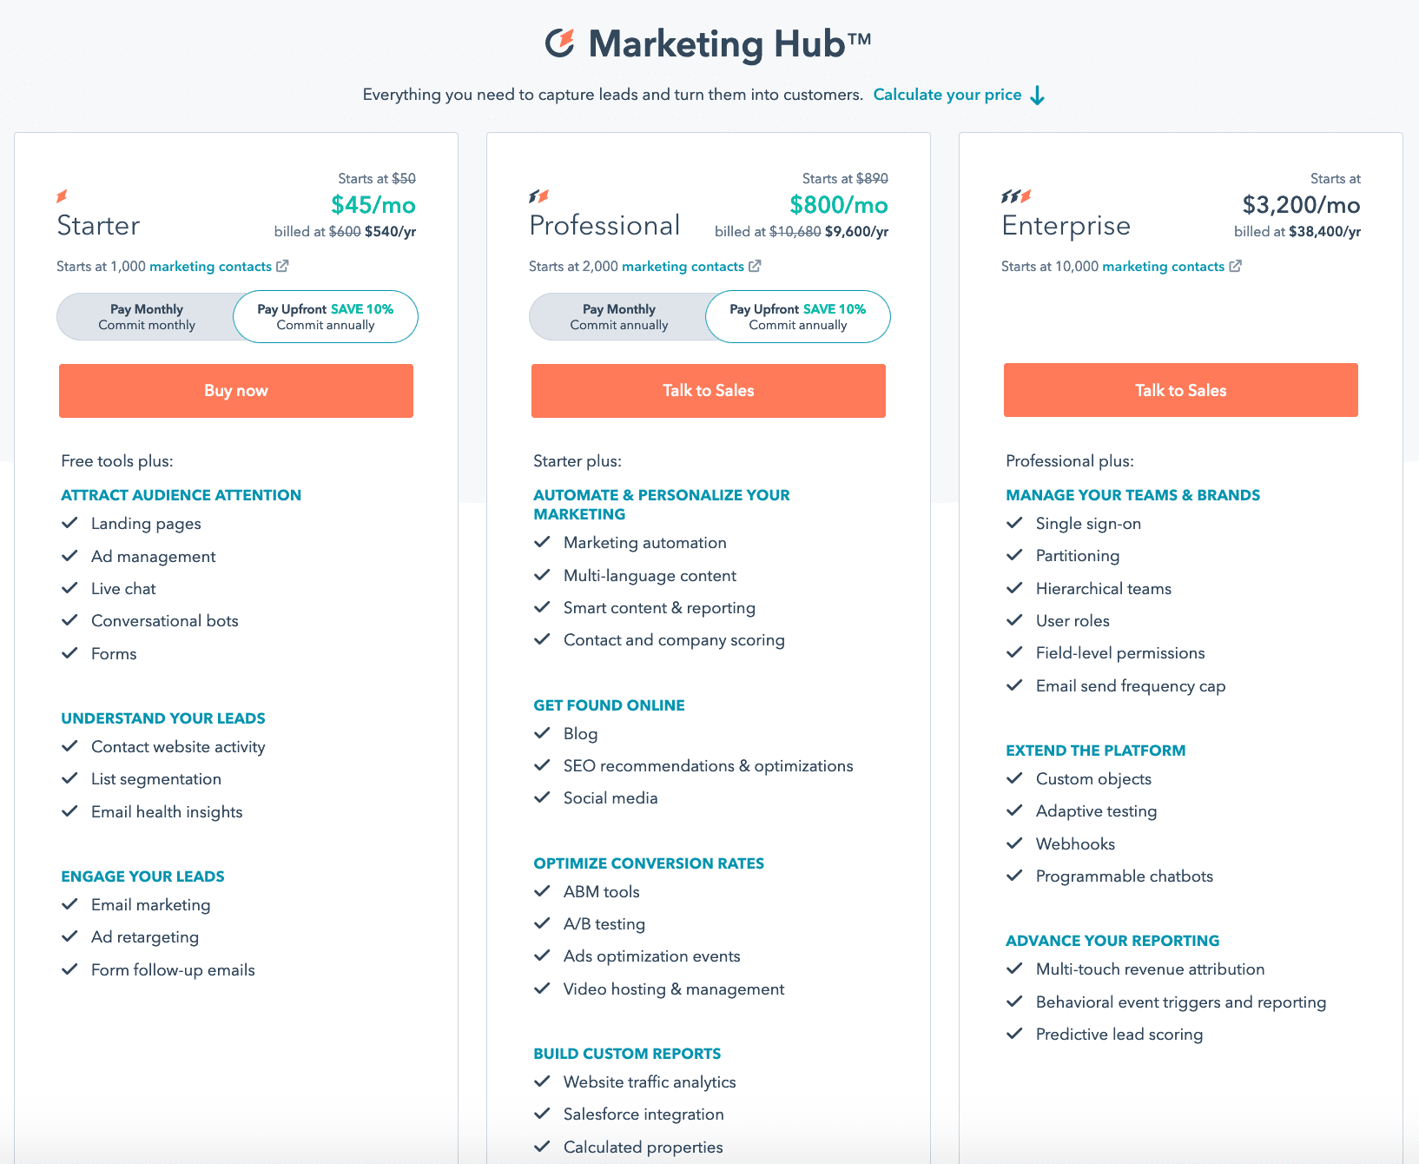Click checkmark next to ABM tools

tap(542, 891)
